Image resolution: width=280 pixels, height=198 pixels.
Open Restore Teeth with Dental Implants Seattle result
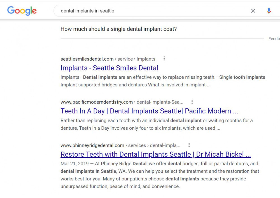click(x=156, y=154)
